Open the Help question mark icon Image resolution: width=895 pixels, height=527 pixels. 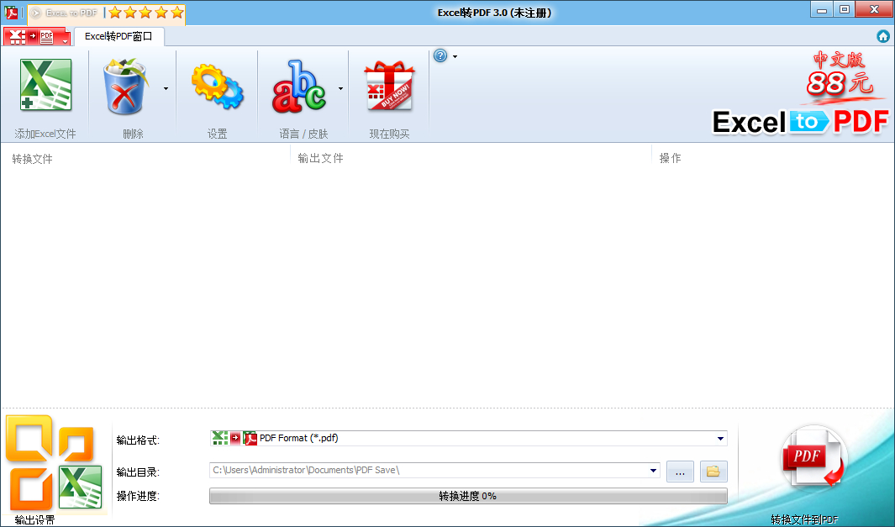tap(439, 55)
